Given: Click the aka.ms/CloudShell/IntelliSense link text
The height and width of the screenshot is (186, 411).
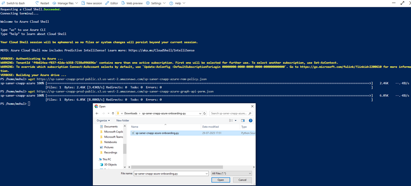Looking at the screenshot, I should 161,50.
